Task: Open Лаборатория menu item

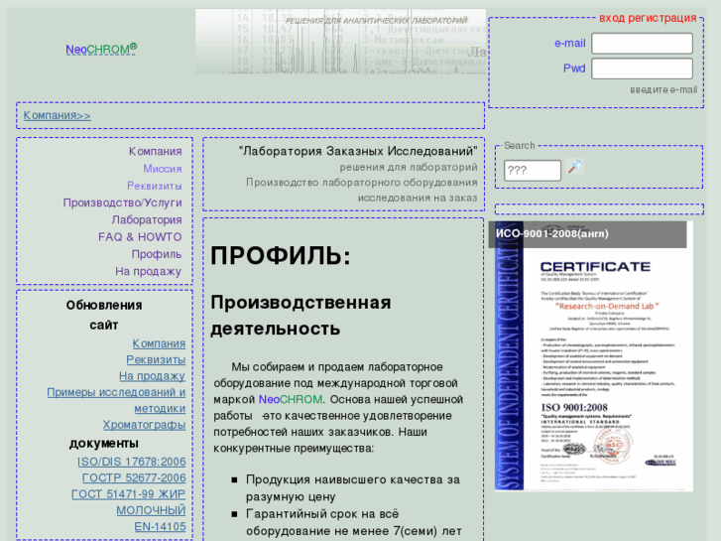Action: coord(147,219)
